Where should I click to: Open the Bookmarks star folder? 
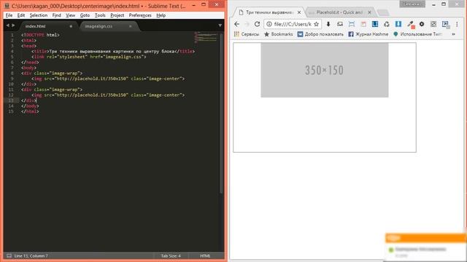click(279, 34)
